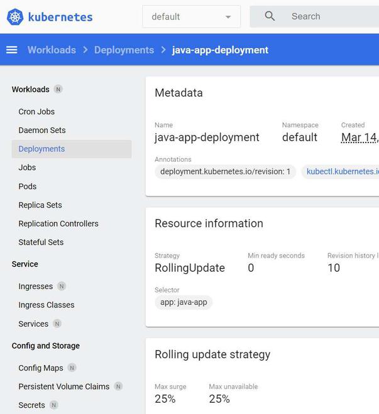Click the N badge beside Config Maps
Viewport: 379px width, 414px height.
[72, 368]
